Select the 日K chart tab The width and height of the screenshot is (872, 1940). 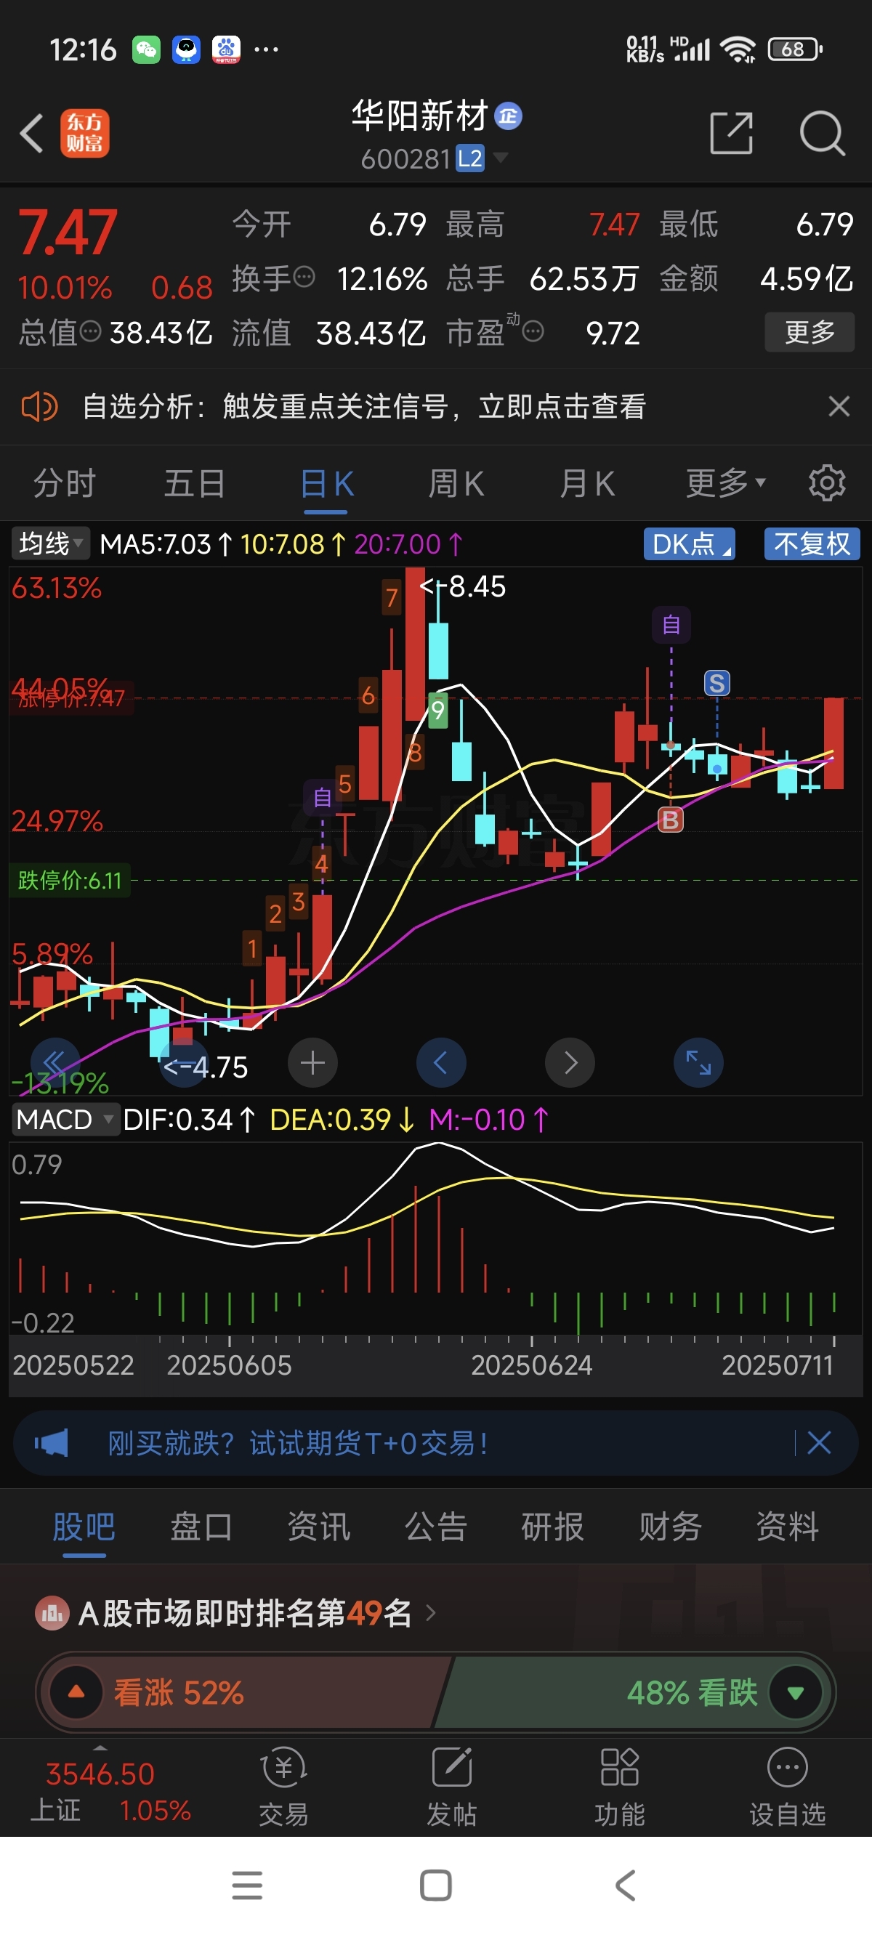326,483
